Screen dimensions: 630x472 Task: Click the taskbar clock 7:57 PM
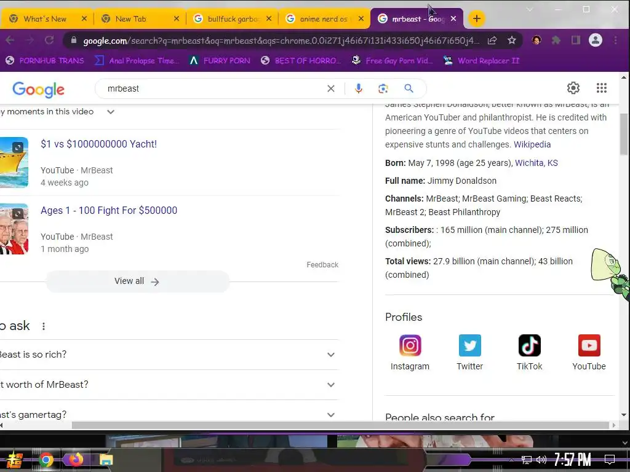pos(572,459)
